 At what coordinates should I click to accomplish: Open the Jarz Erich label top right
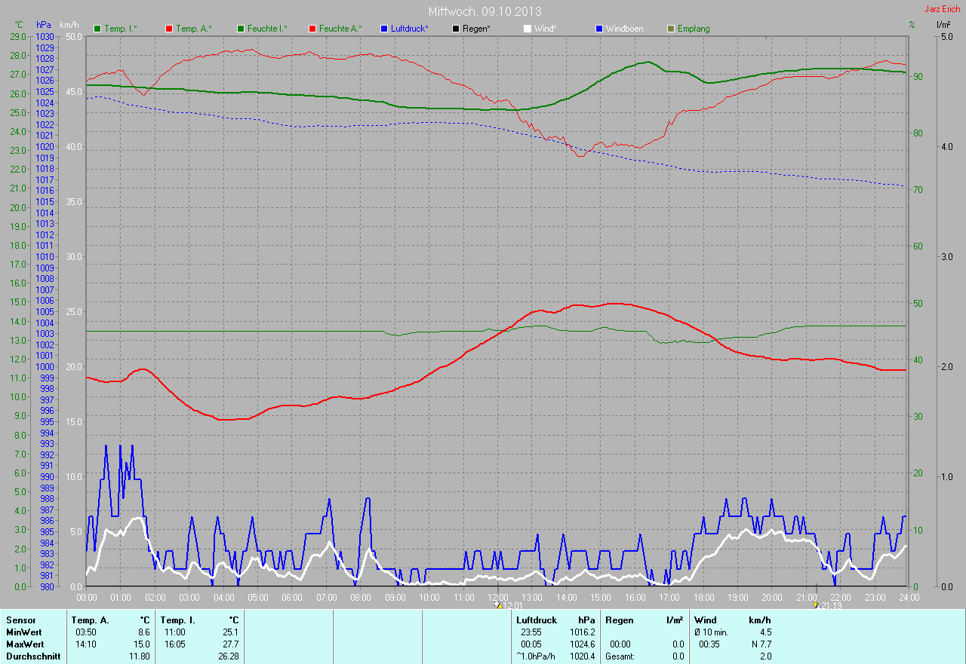[x=942, y=9]
